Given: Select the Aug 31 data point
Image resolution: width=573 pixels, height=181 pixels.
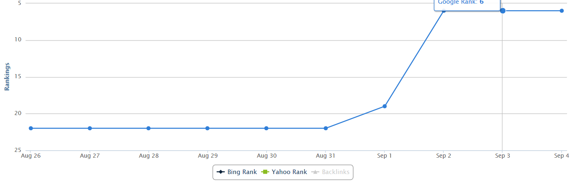Looking at the screenshot, I should coord(325,128).
